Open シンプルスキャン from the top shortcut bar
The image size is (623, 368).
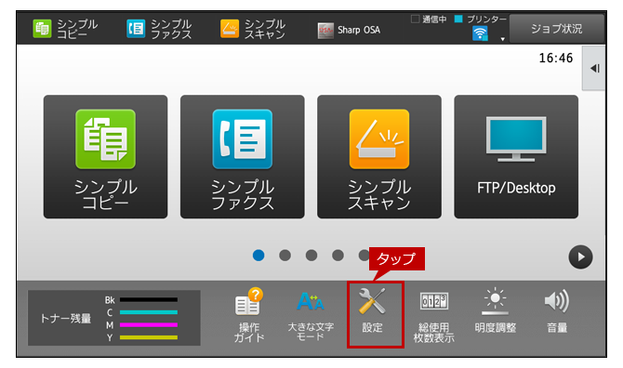(253, 29)
